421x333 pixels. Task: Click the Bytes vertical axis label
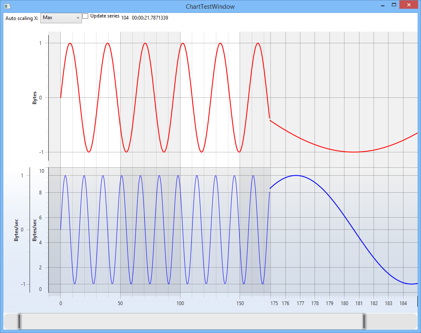tap(35, 97)
